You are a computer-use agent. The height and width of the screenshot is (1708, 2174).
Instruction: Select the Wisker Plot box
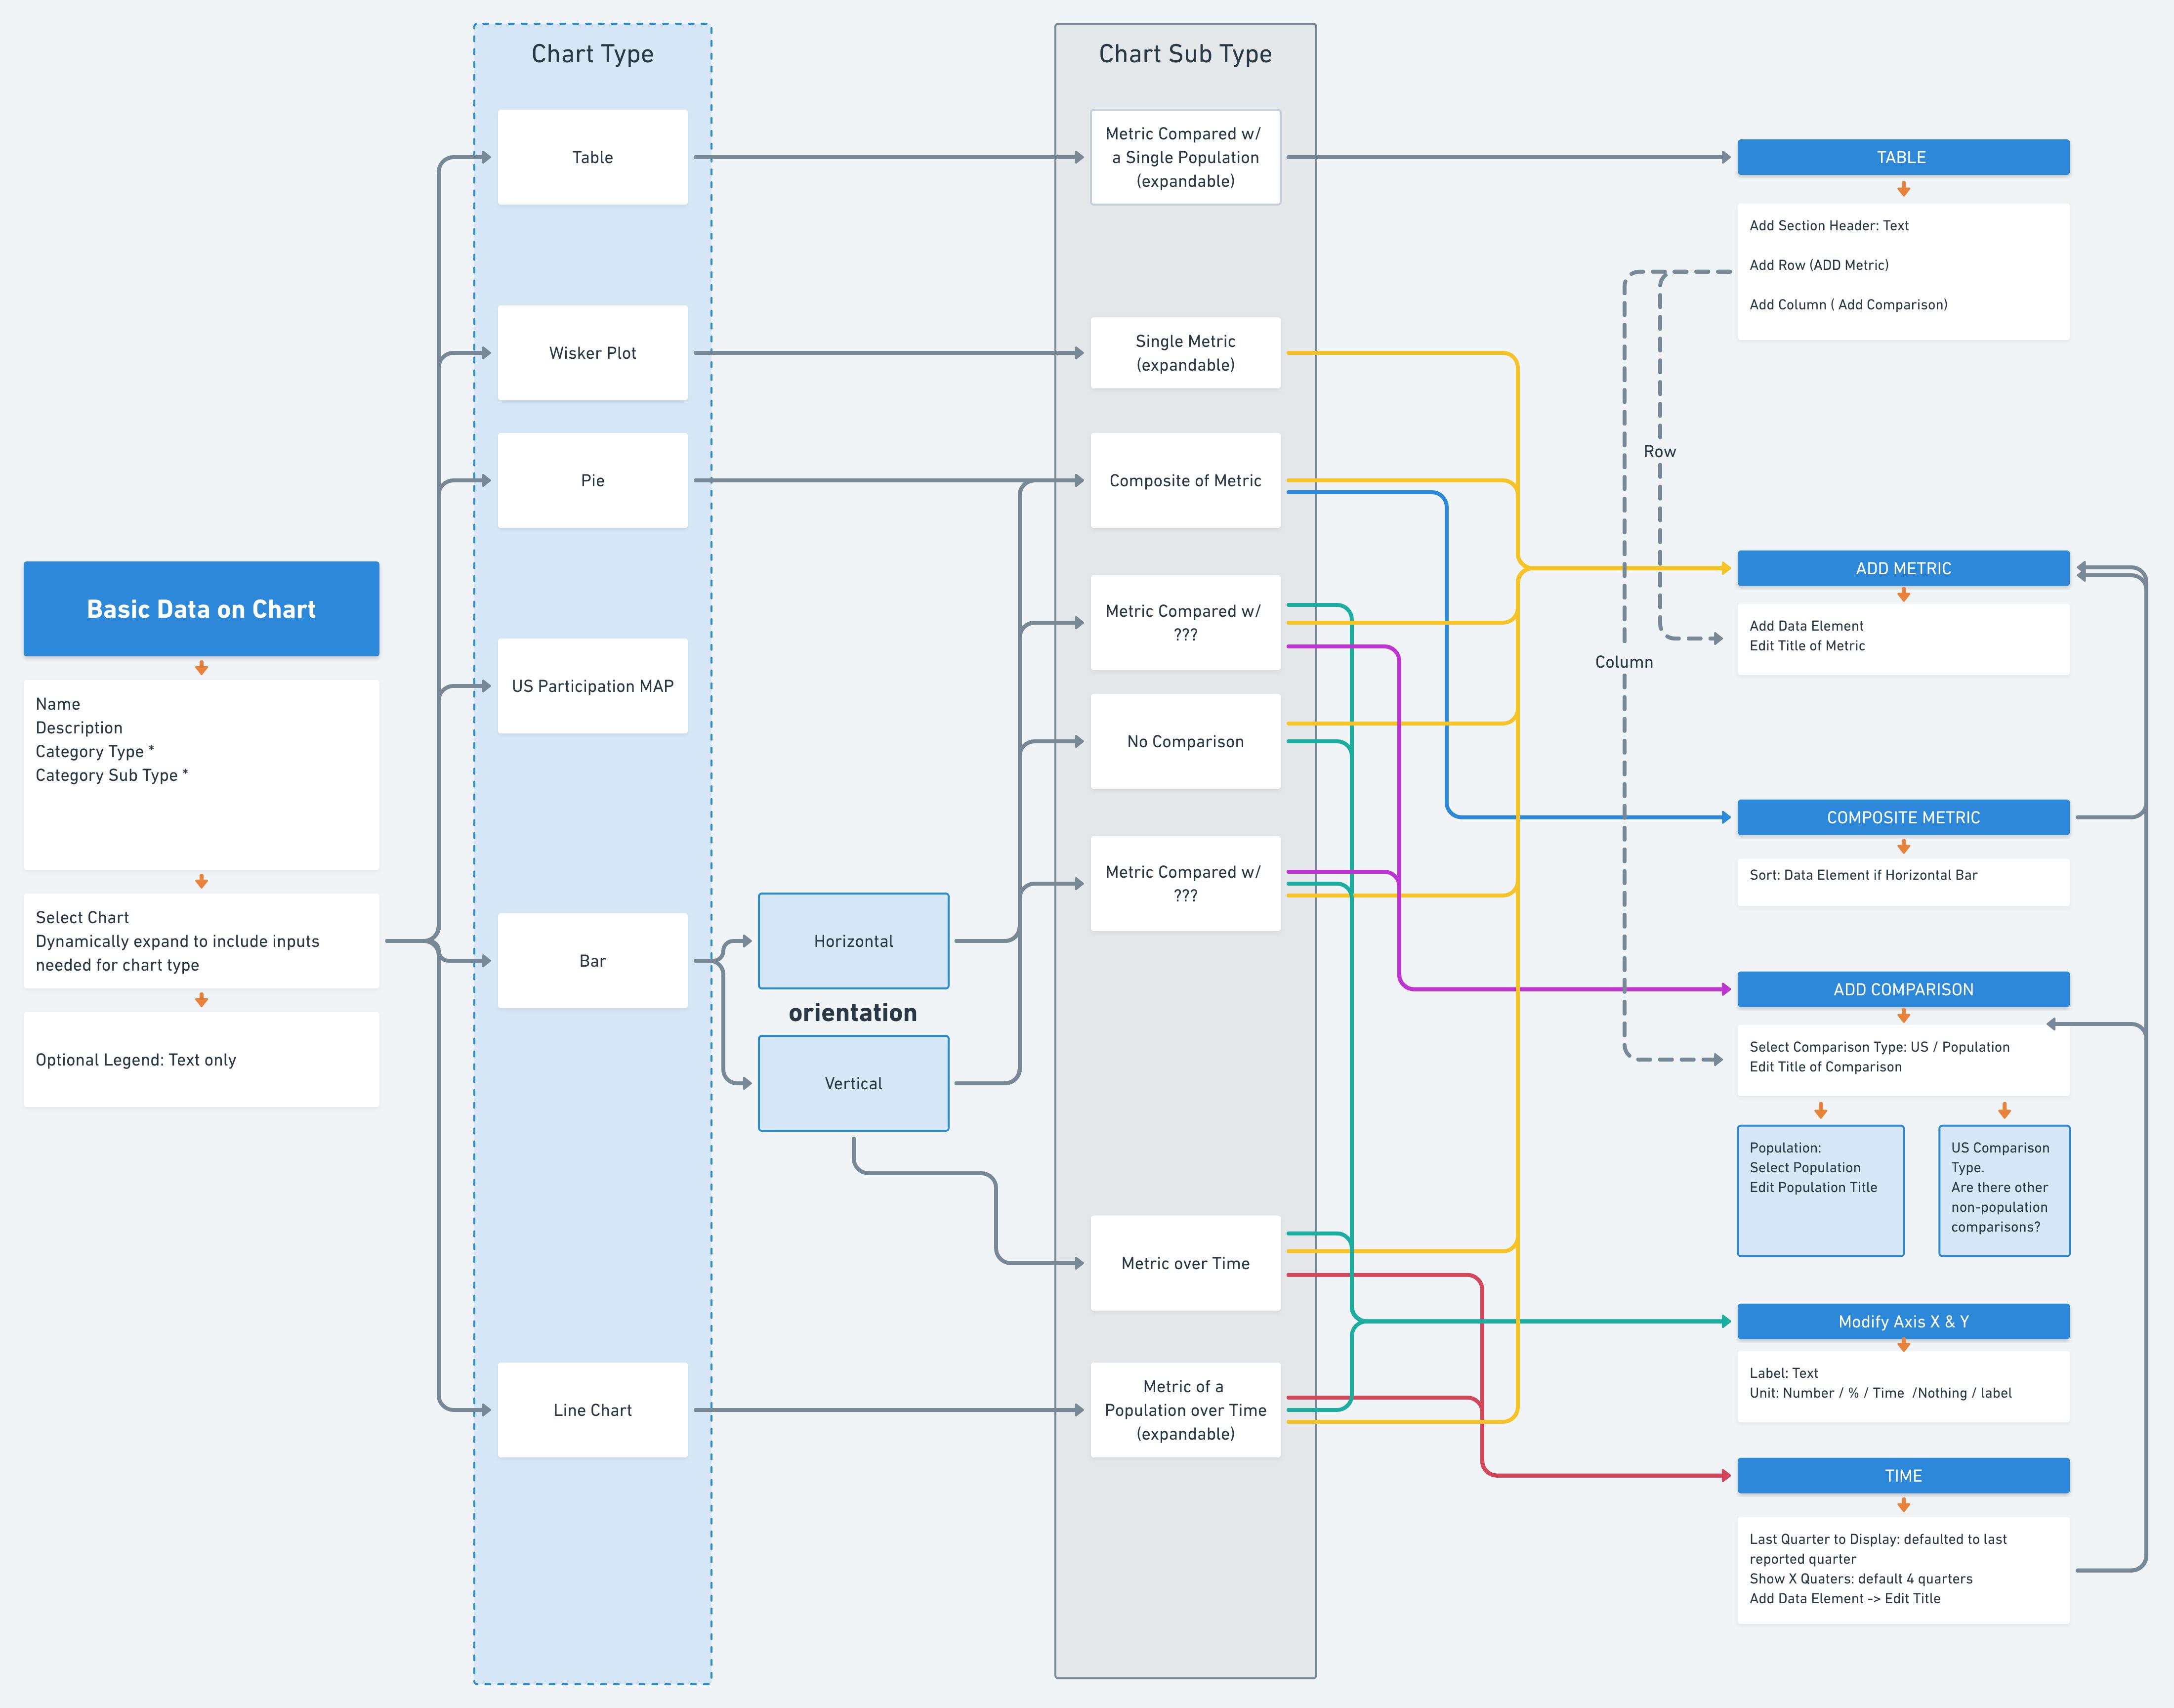tap(592, 353)
